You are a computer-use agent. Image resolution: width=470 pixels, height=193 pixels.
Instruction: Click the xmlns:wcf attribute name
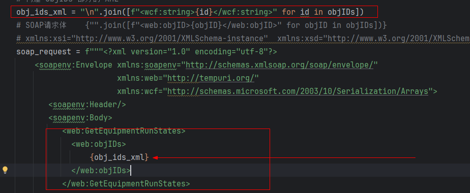[140, 91]
